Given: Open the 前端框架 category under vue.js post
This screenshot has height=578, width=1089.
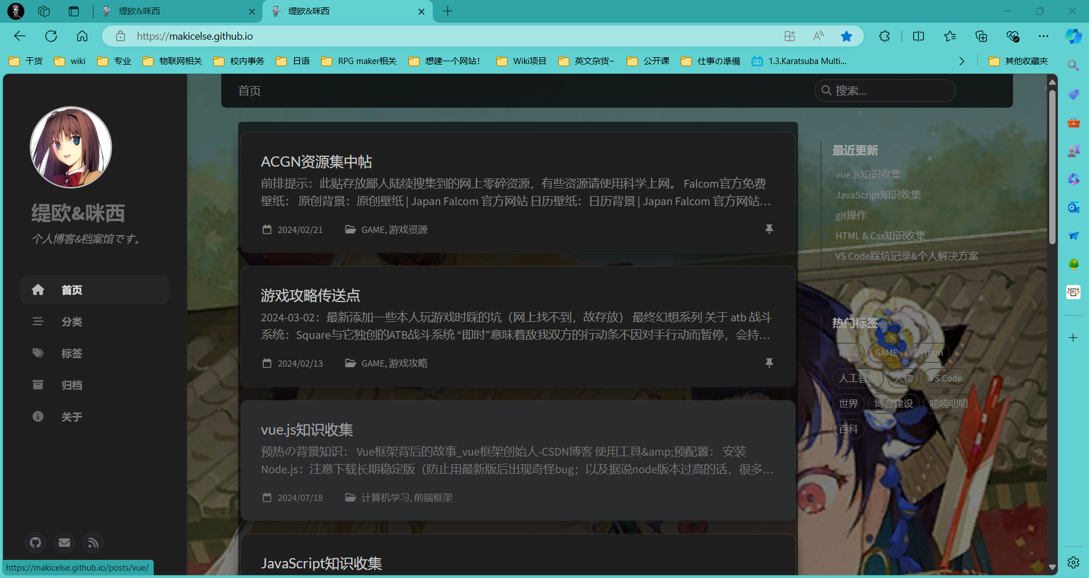Looking at the screenshot, I should [433, 498].
